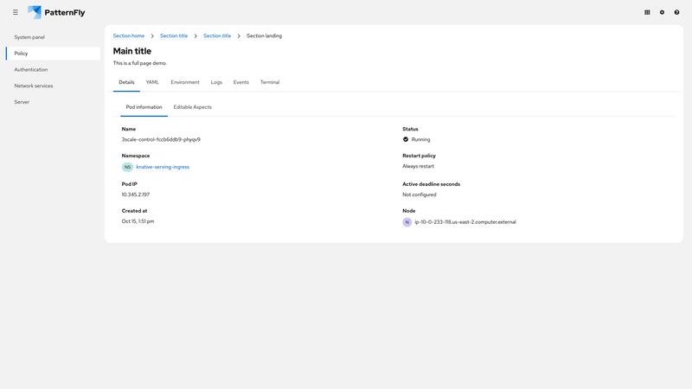
Task: Open knative-serving-ingress namespace link
Action: pos(163,167)
